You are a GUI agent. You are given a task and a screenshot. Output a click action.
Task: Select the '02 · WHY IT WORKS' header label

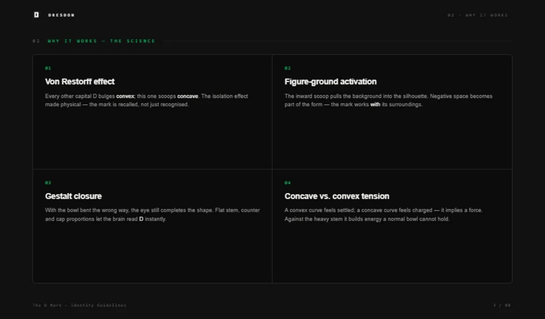477,15
